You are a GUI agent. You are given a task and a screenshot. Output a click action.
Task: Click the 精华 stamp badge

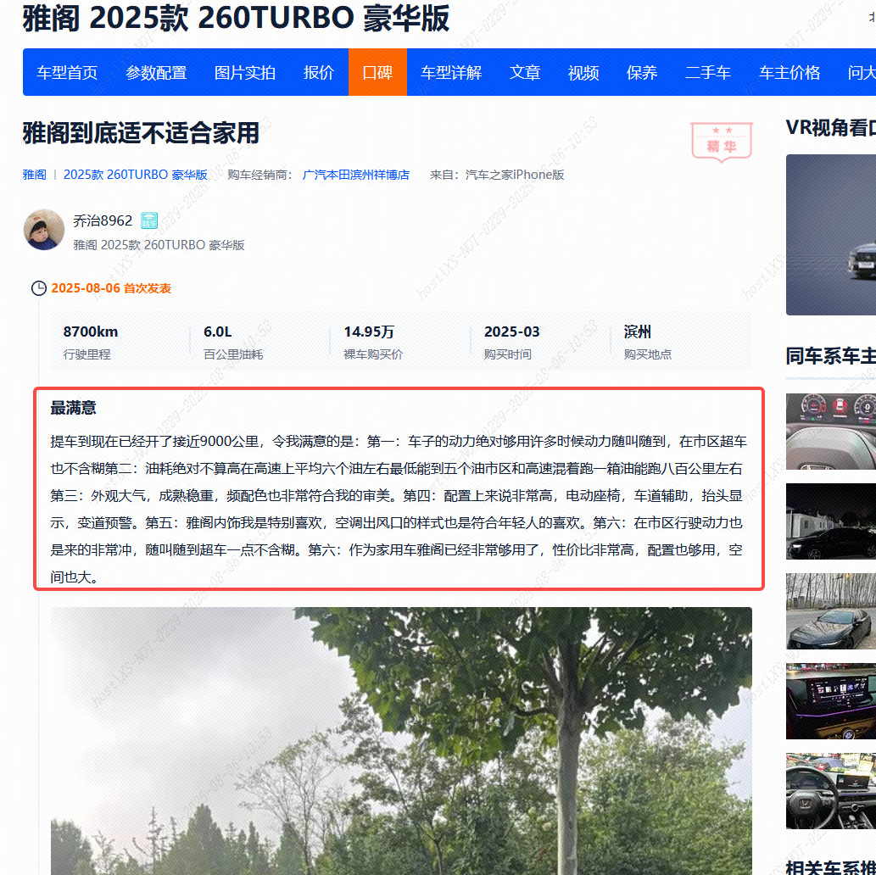click(722, 142)
